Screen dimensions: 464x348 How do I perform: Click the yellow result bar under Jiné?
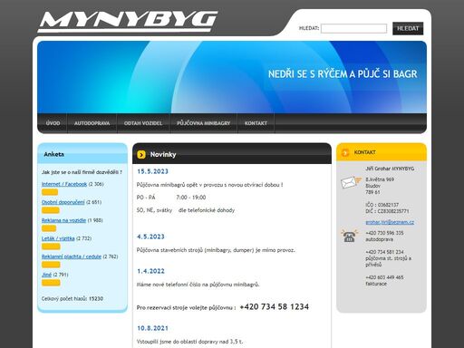click(51, 283)
